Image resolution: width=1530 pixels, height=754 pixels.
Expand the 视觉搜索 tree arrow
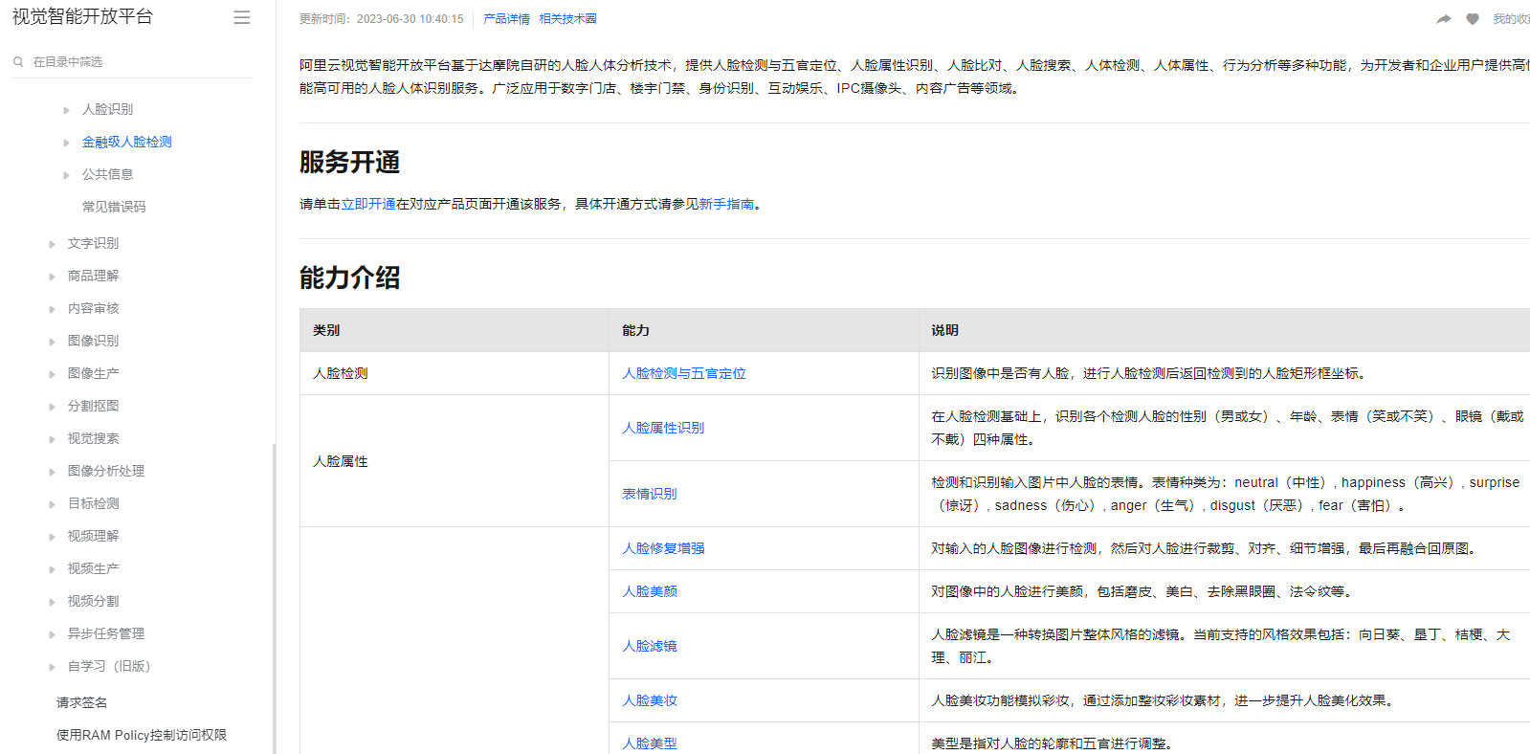(x=52, y=439)
